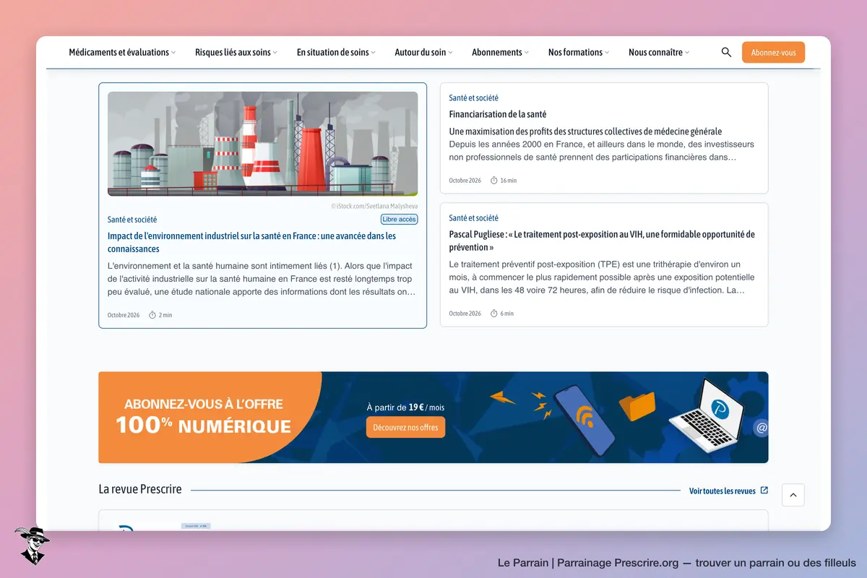Expand the Médicaments et évaluations menu
This screenshot has height=578, width=867.
pos(122,52)
